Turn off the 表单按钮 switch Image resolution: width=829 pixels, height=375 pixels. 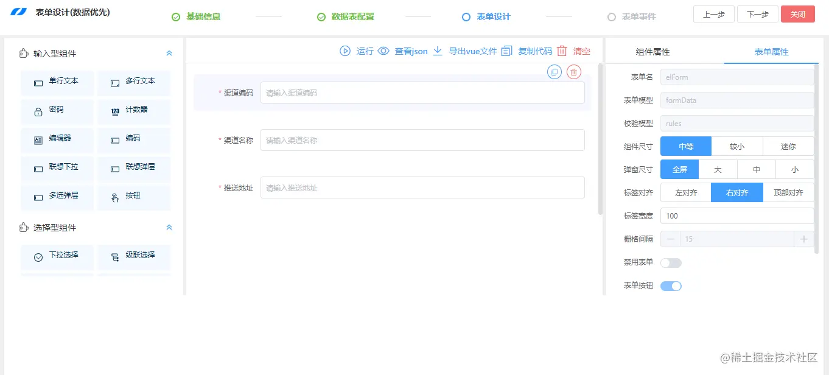pos(671,286)
